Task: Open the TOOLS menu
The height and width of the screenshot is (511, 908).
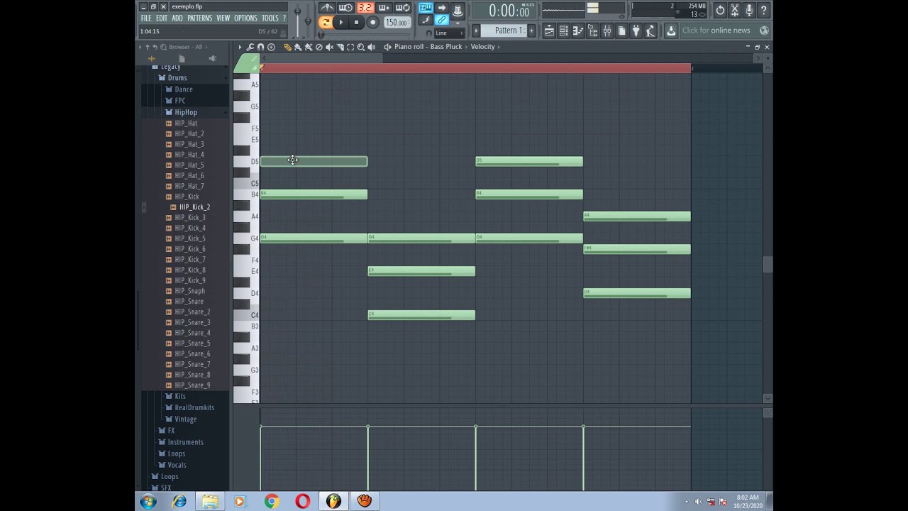Action: (270, 18)
